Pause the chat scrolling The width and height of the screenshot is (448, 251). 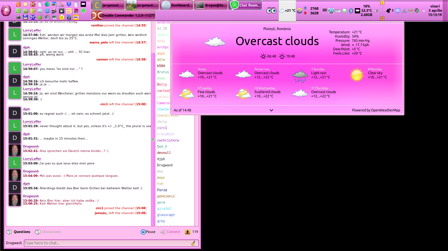point(148,232)
